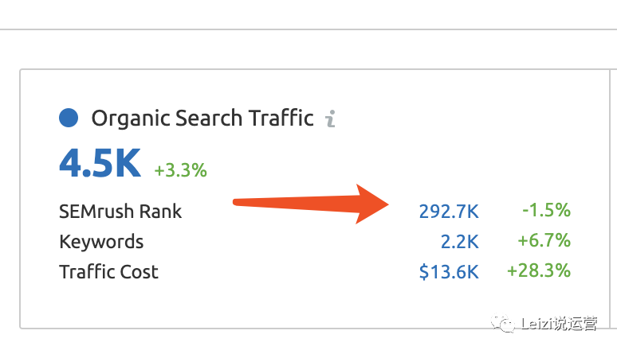This screenshot has height=350, width=617.
Task: Click the SEMrush Rank label
Action: (x=120, y=212)
